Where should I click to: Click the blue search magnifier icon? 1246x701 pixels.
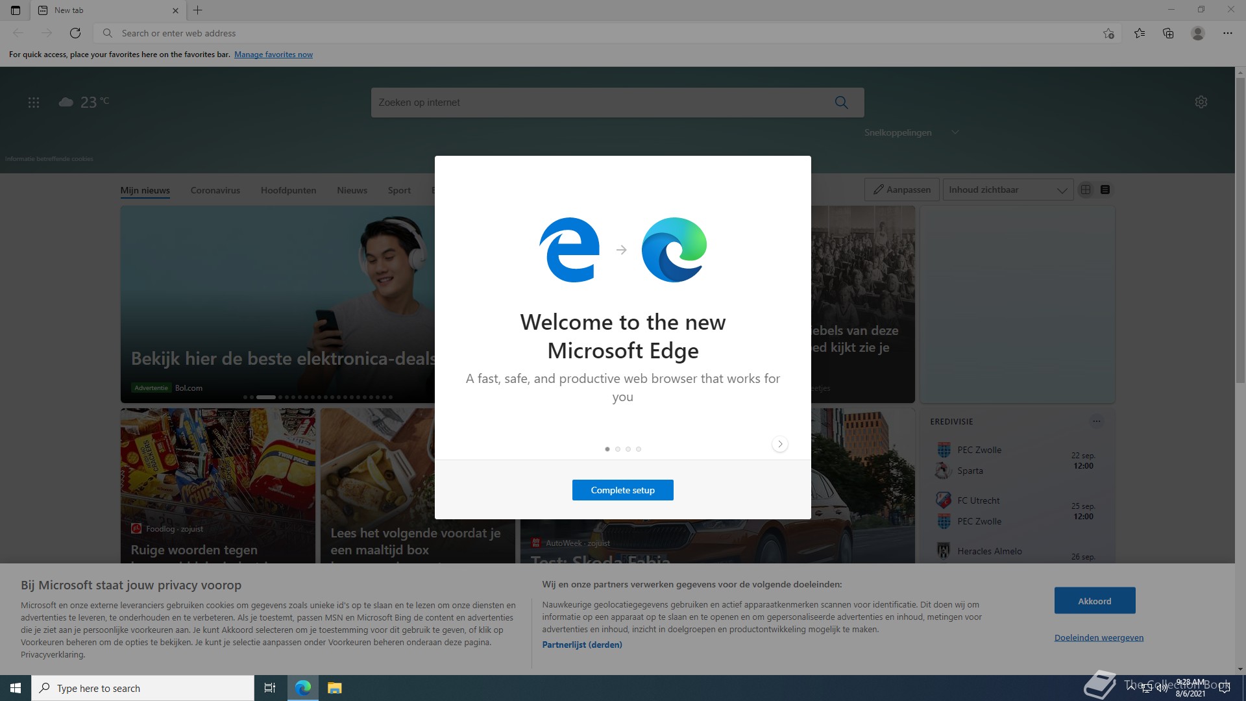tap(842, 103)
